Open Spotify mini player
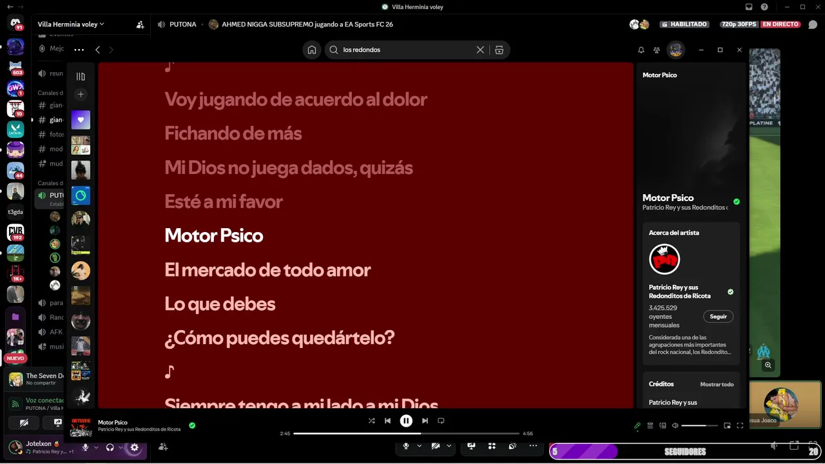This screenshot has width=825, height=464. coord(727,425)
